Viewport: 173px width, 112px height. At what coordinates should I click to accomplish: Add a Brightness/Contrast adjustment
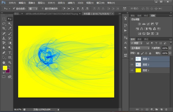pyautogui.click(x=139, y=24)
